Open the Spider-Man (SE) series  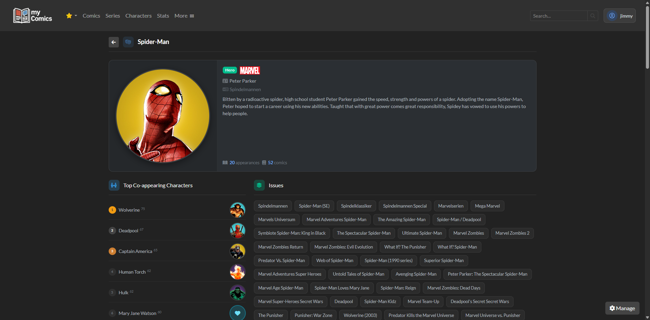[314, 206]
